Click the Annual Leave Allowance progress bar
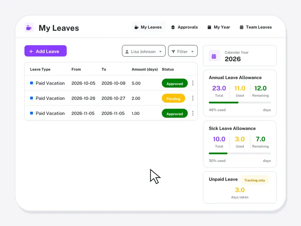This screenshot has width=301, height=226. 240,103
